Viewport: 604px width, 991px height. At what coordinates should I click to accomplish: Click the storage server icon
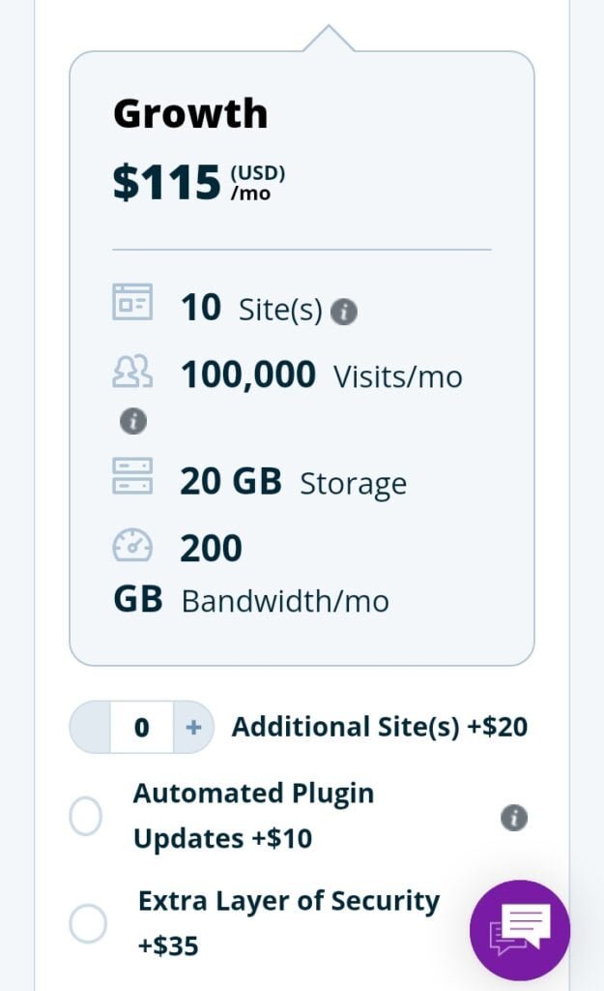[x=132, y=476]
